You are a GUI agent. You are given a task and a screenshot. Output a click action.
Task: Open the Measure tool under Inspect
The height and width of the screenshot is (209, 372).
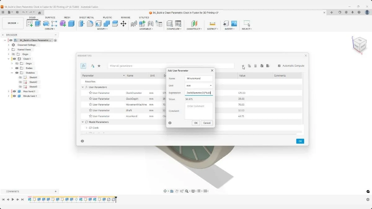click(212, 24)
